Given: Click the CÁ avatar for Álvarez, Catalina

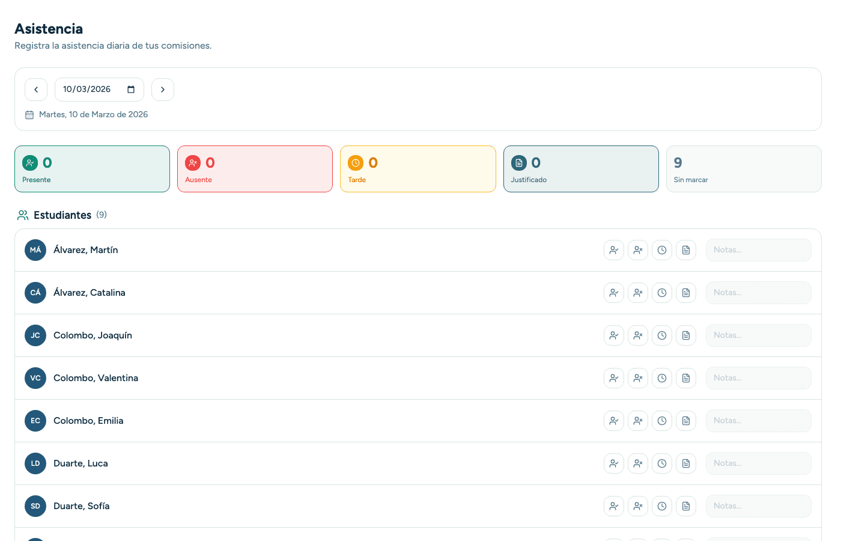Looking at the screenshot, I should point(35,293).
